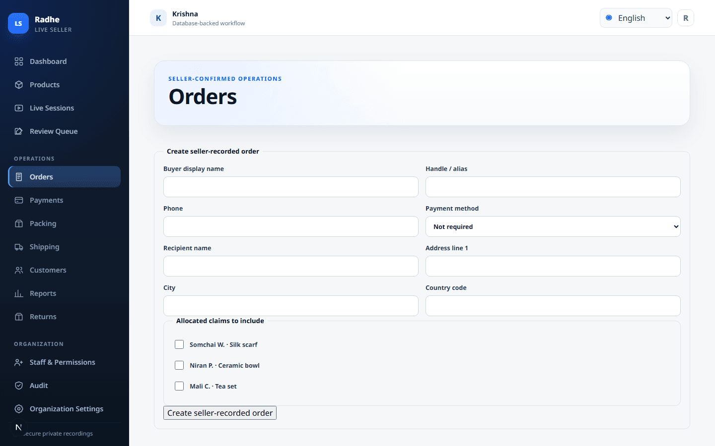Click the round N badge in sidebar footer
This screenshot has height=446, width=715.
pyautogui.click(x=18, y=427)
